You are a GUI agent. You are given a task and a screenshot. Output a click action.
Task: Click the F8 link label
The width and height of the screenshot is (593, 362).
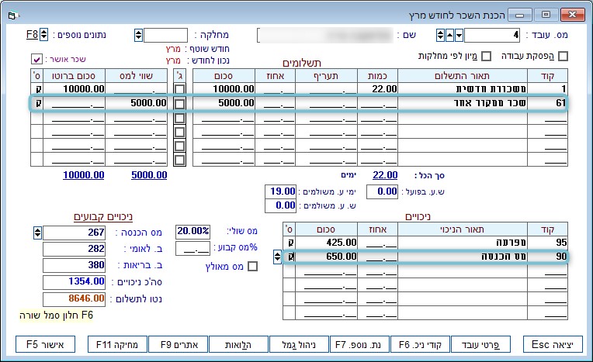[32, 35]
